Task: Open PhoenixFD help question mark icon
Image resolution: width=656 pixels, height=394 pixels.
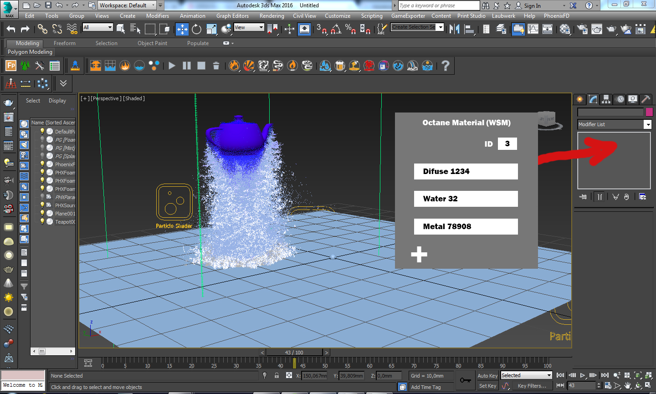Action: point(446,66)
